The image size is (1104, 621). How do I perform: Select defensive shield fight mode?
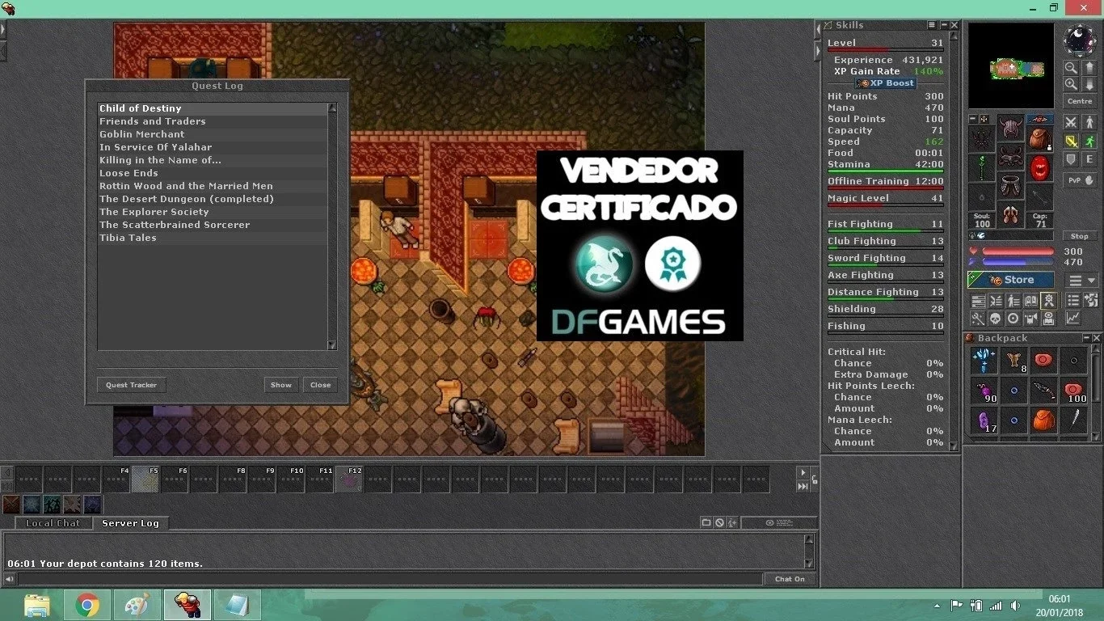point(1071,159)
